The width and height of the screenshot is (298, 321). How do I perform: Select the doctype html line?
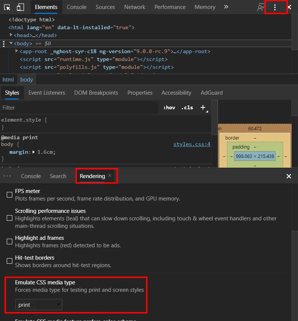point(32,20)
